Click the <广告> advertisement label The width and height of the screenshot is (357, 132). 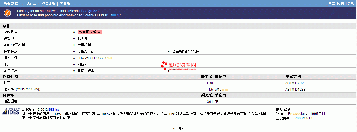178,128
